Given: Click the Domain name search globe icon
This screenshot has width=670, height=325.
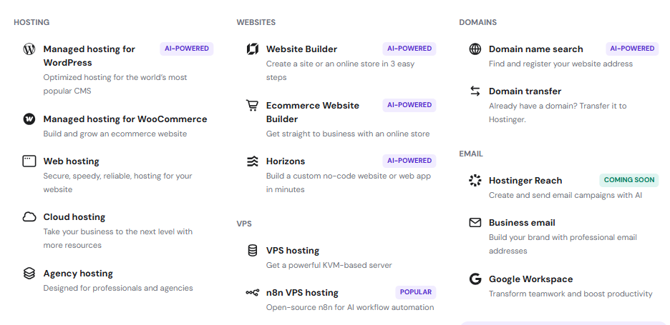Looking at the screenshot, I should tap(475, 49).
